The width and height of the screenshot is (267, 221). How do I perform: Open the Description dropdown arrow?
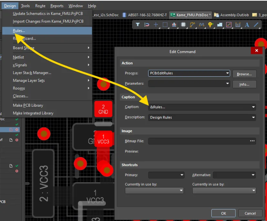253,117
